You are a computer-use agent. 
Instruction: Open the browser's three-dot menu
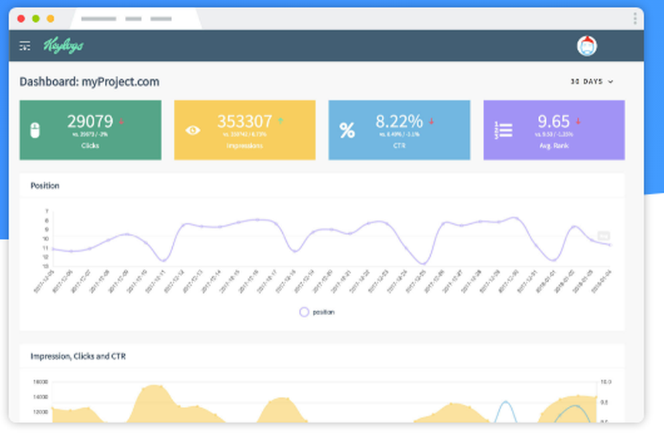click(635, 19)
